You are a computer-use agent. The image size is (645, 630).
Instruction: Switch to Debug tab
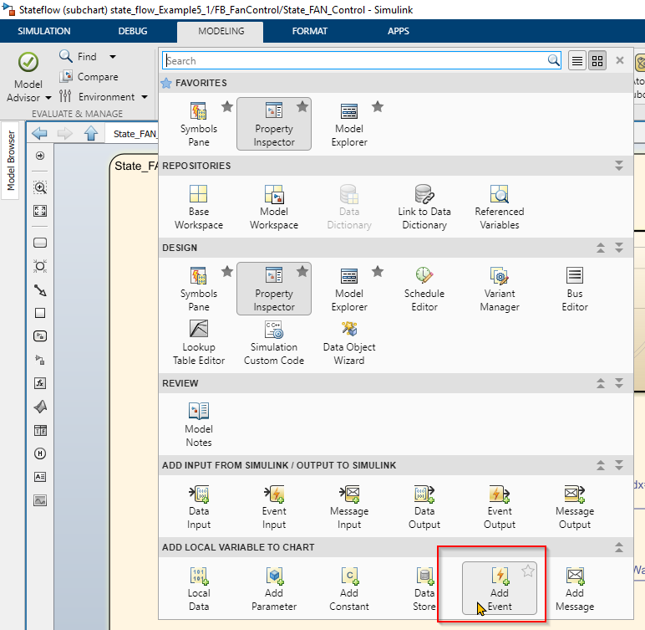[133, 31]
